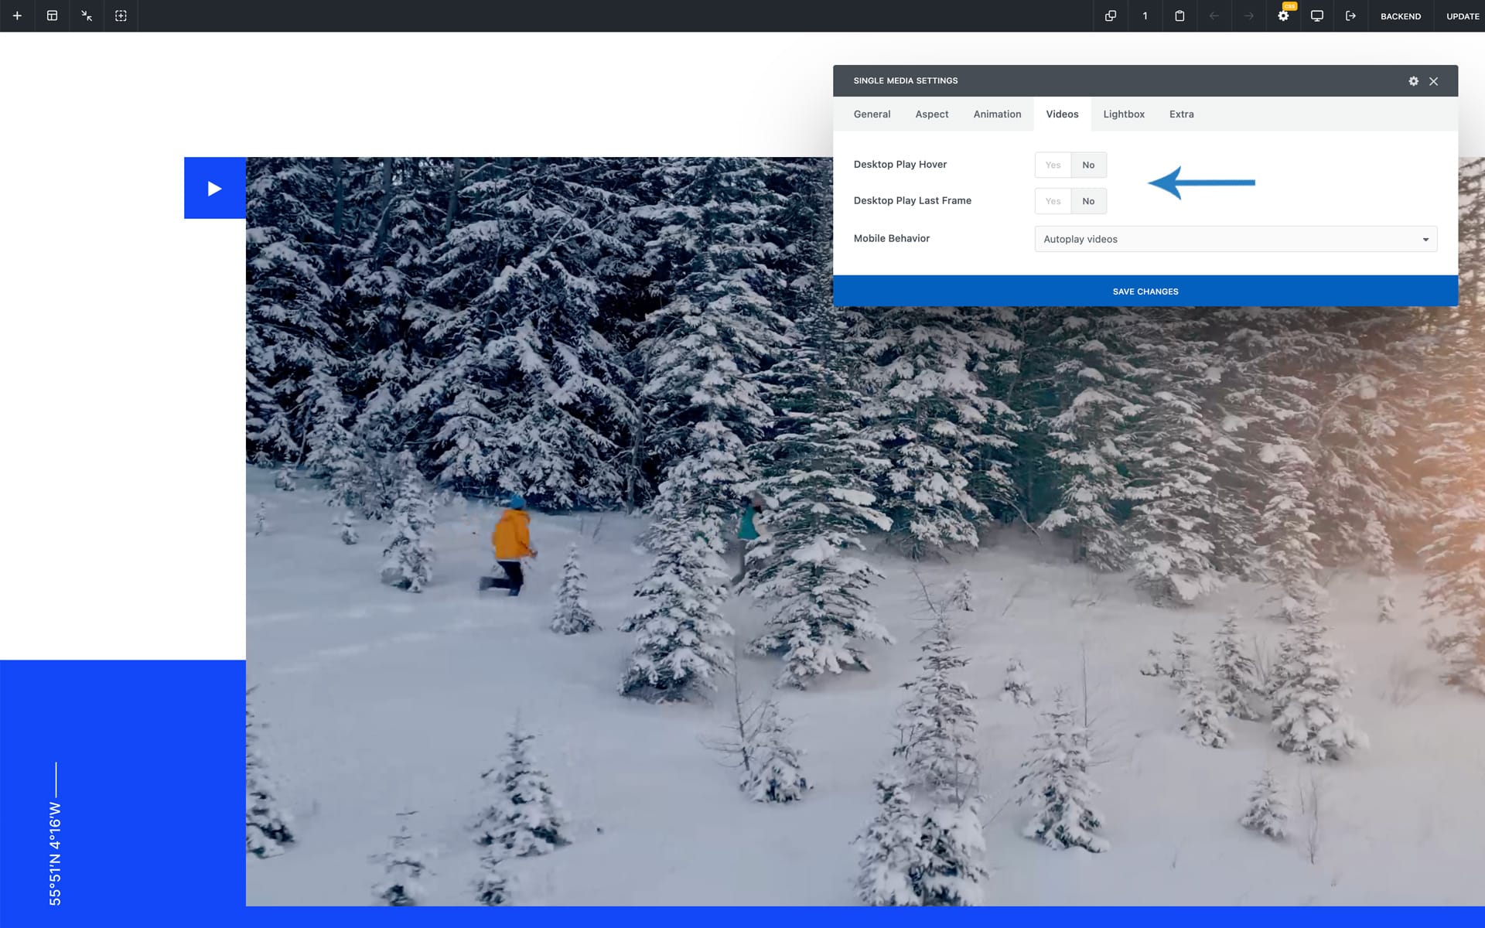Open the Mobile Behavior dropdown
The height and width of the screenshot is (928, 1485).
(1235, 239)
